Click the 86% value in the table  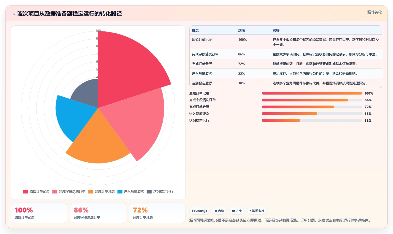(241, 54)
